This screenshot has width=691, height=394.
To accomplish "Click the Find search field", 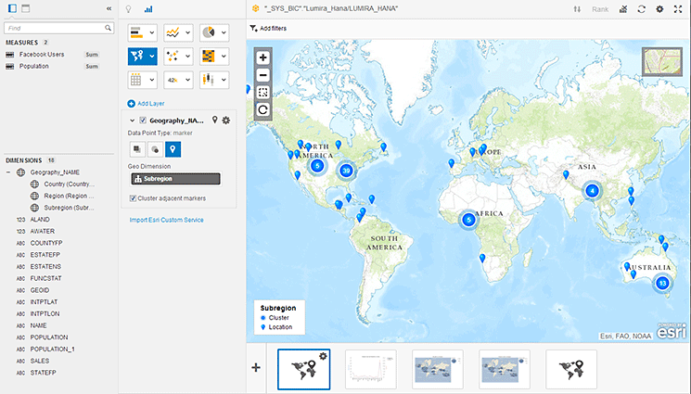I will tap(59, 28).
